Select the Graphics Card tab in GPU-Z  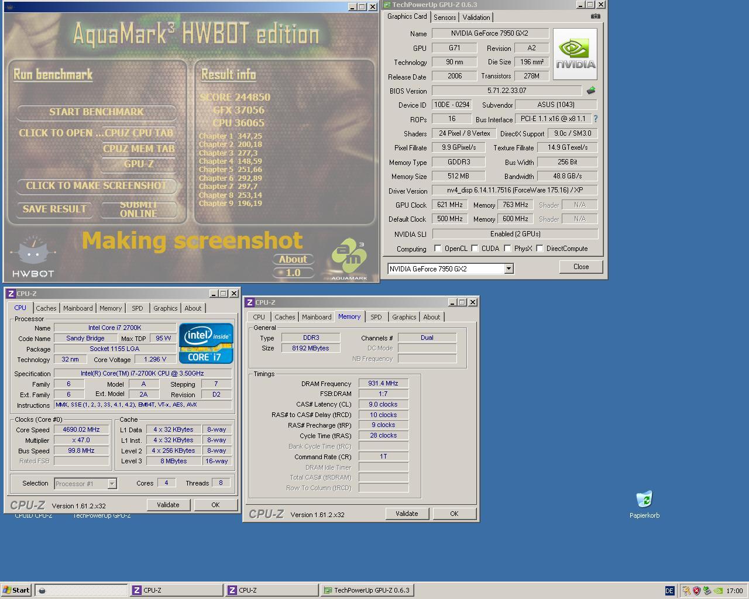tap(407, 17)
